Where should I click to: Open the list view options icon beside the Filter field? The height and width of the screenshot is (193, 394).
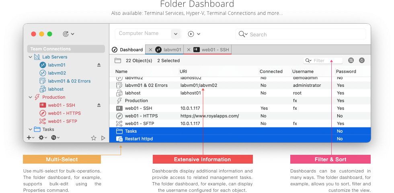coord(351,60)
